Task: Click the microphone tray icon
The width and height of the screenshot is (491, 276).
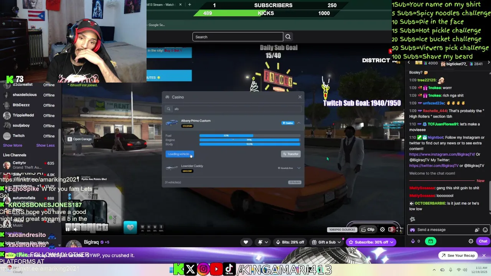Action: point(450,270)
